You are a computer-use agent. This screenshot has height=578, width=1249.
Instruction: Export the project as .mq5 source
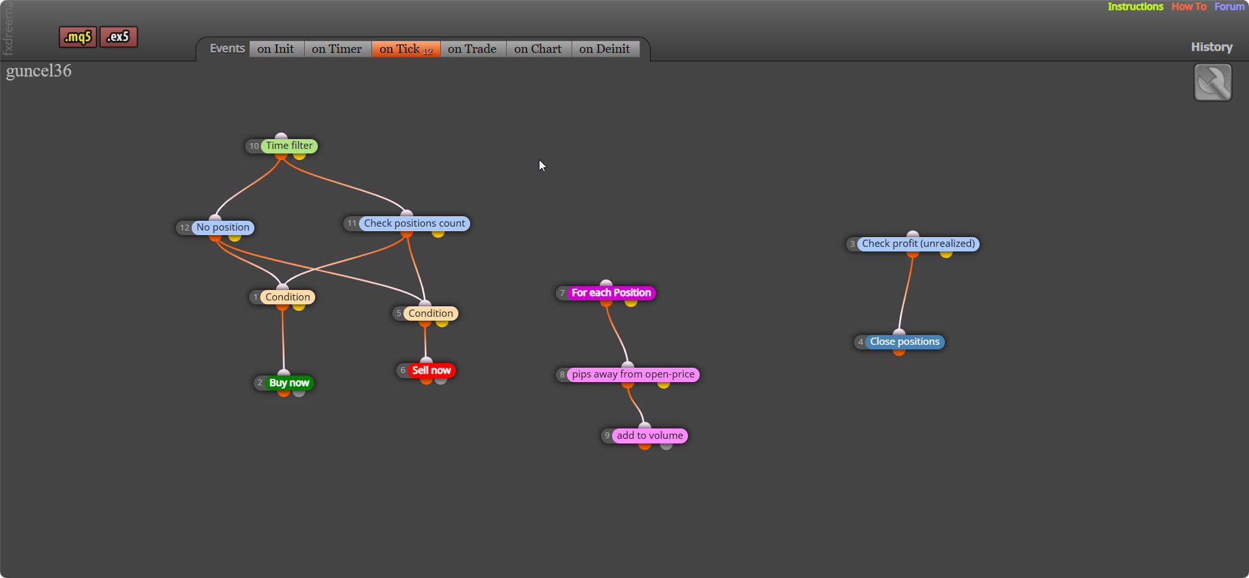(78, 37)
